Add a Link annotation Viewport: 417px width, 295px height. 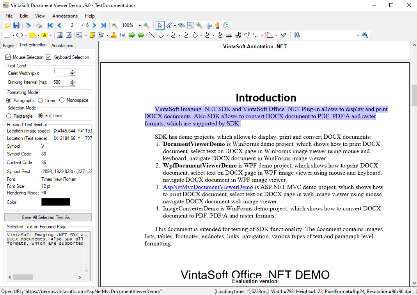tap(122, 35)
